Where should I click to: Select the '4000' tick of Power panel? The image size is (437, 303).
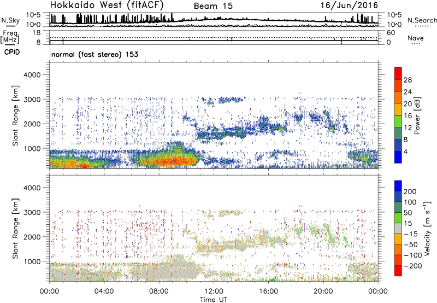pos(32,75)
